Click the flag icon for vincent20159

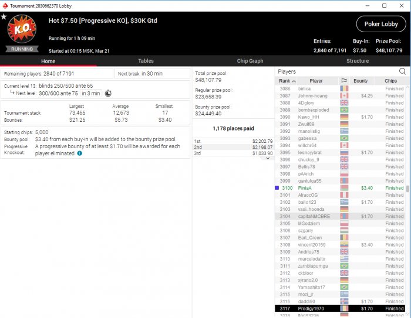pos(344,245)
